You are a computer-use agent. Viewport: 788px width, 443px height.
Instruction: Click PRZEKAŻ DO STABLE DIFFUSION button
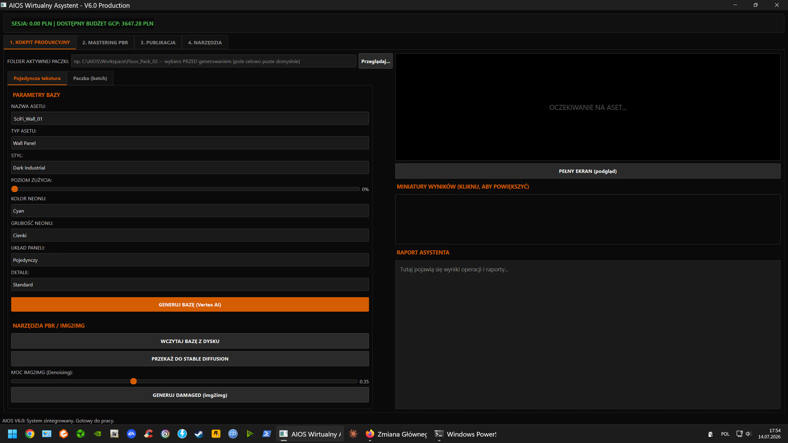[190, 359]
